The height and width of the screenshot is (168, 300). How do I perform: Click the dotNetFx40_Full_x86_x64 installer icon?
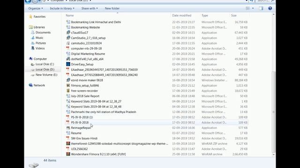tap(68, 59)
